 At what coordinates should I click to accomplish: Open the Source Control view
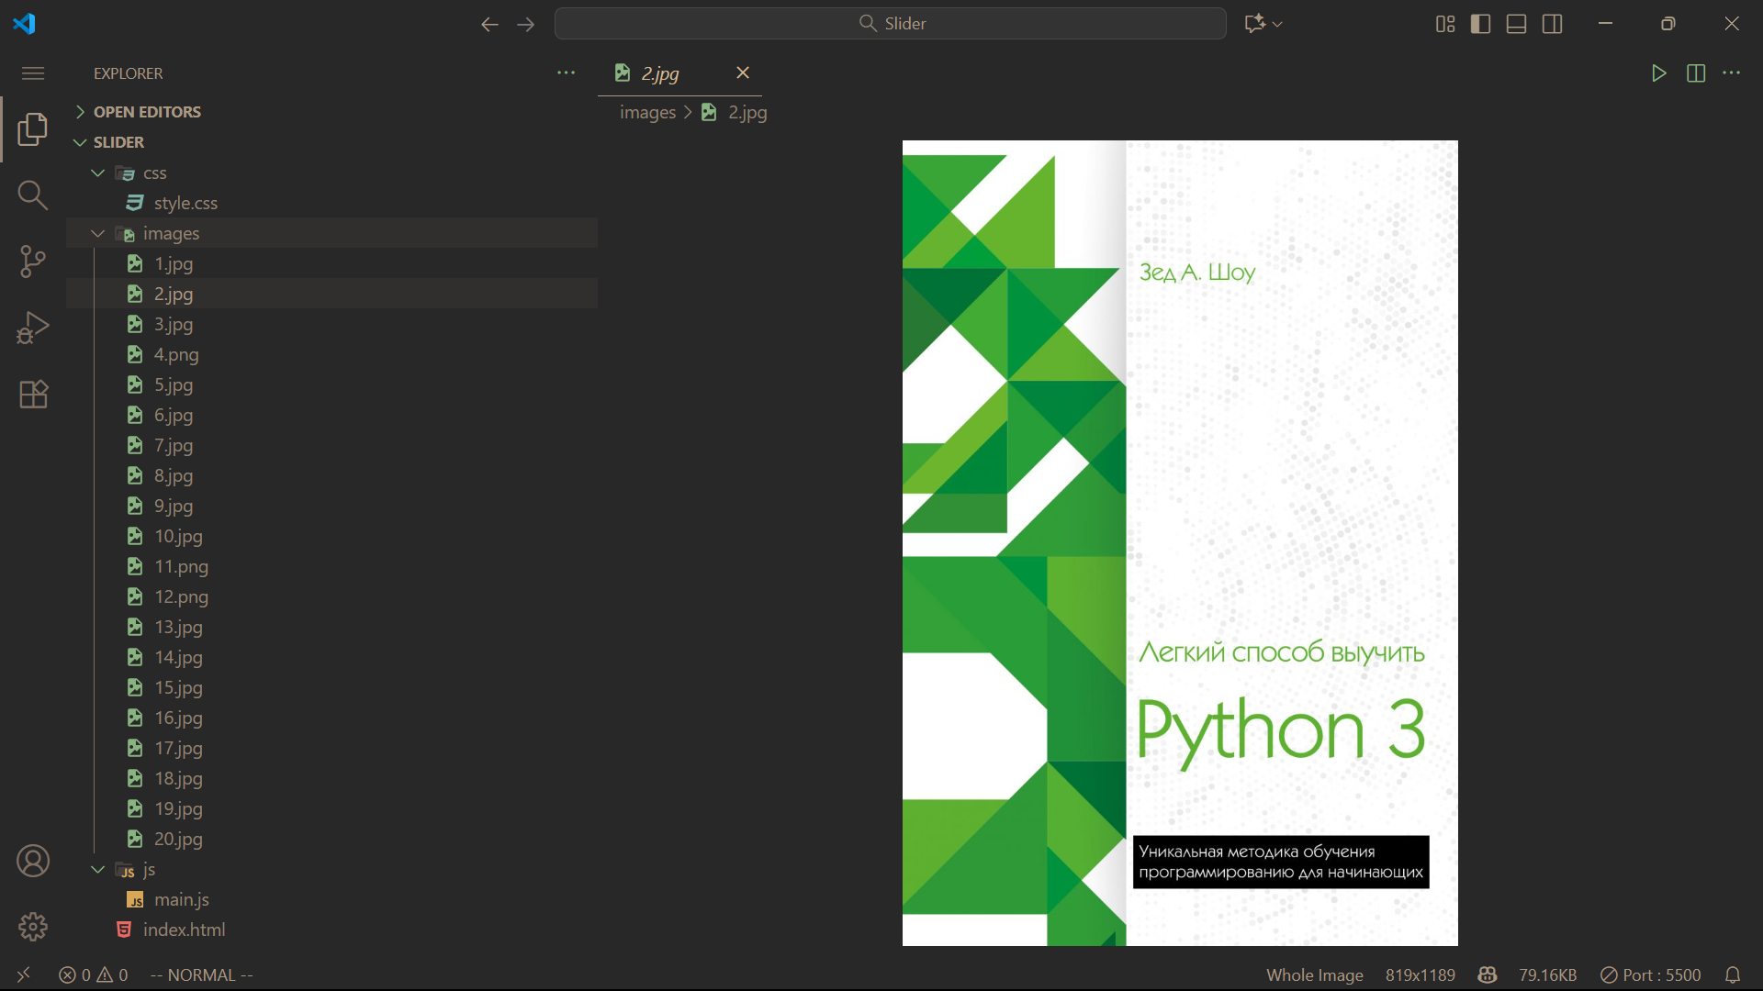pos(33,262)
